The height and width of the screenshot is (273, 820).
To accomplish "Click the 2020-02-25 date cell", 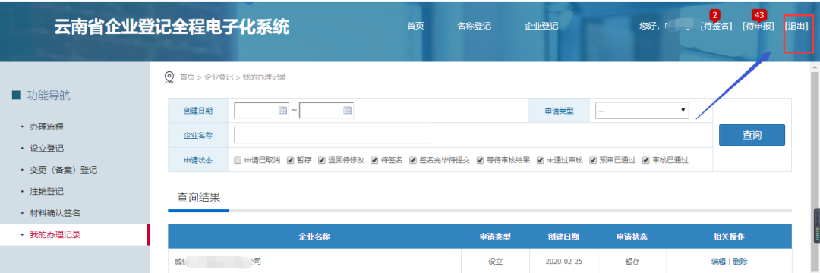I will pos(563,262).
